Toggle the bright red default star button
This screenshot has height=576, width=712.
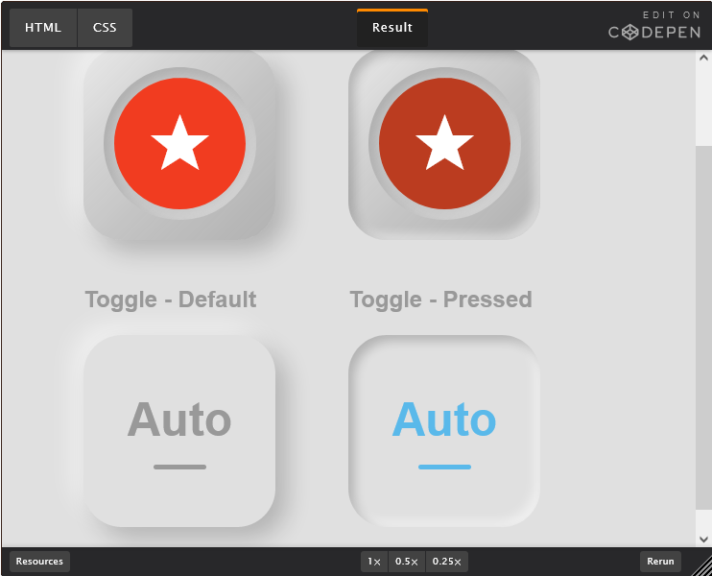pyautogui.click(x=179, y=144)
